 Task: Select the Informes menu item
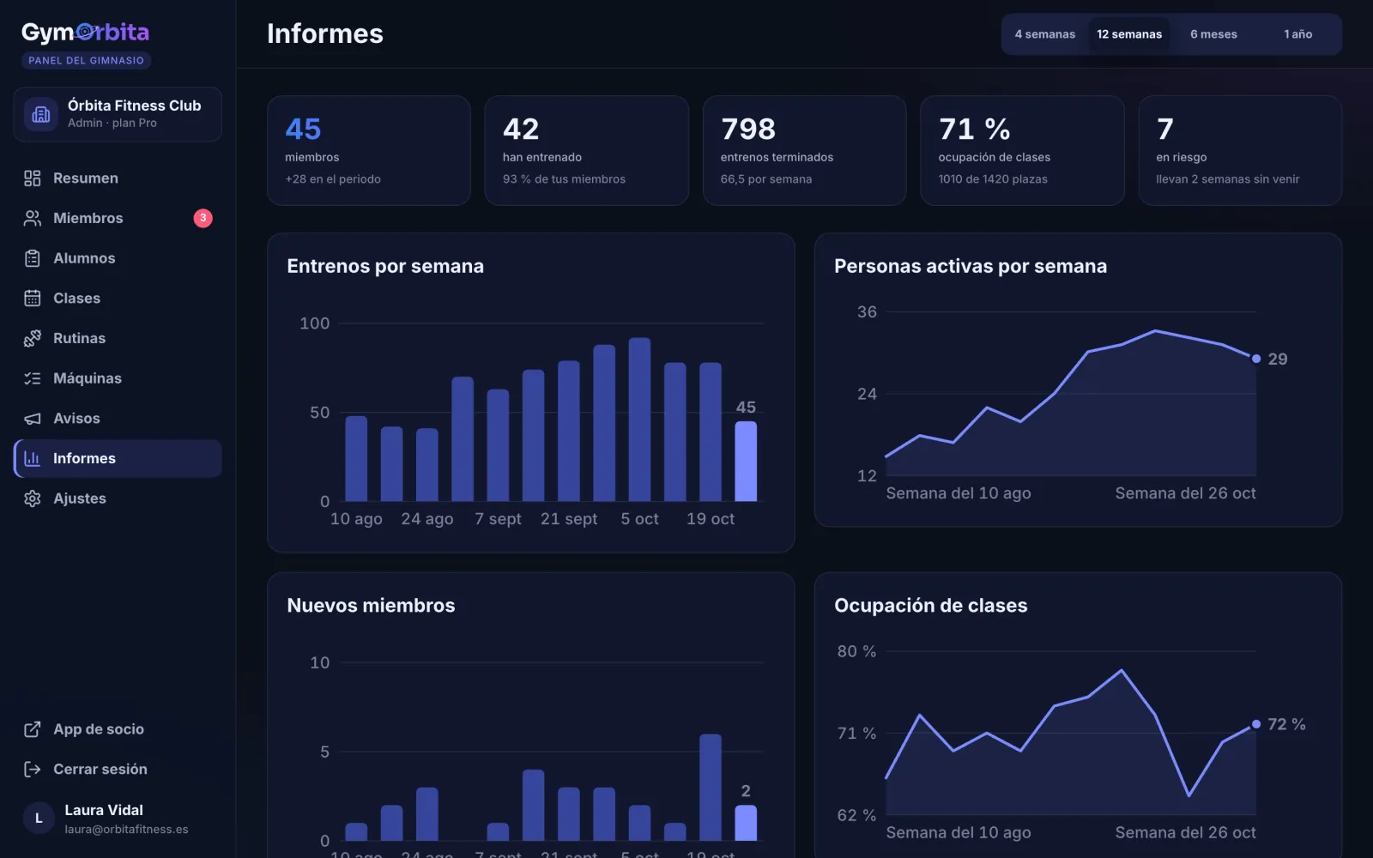118,458
